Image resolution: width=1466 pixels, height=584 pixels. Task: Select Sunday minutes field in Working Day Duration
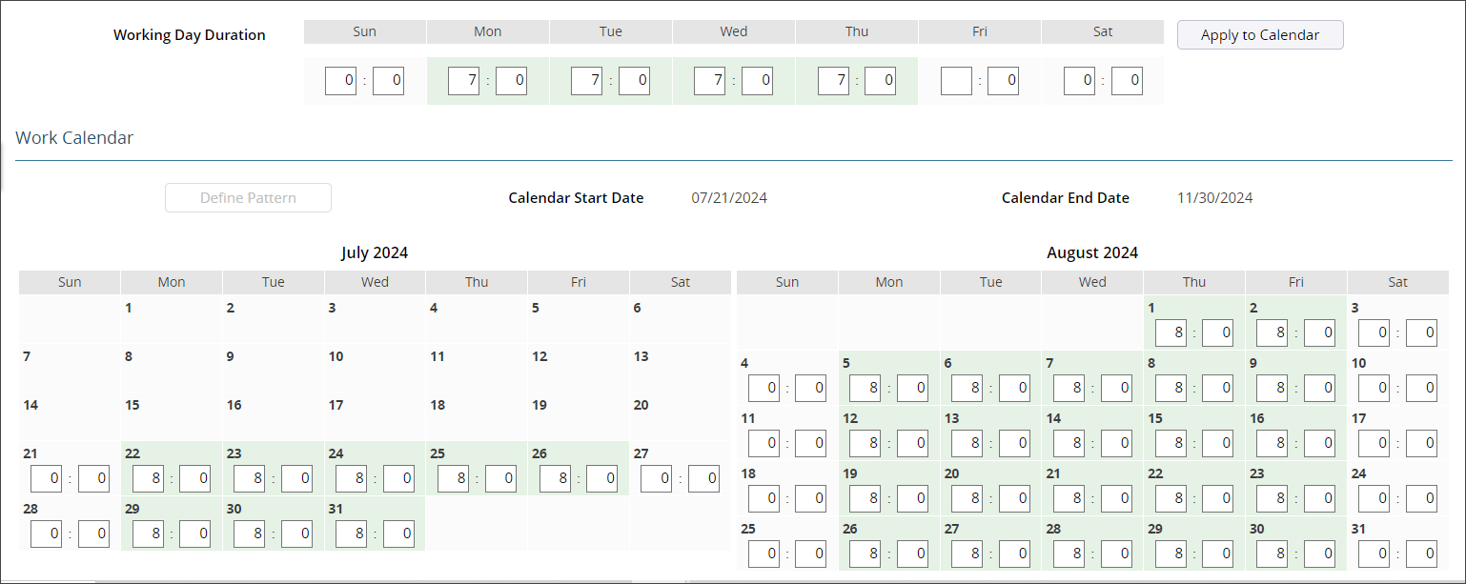(388, 81)
